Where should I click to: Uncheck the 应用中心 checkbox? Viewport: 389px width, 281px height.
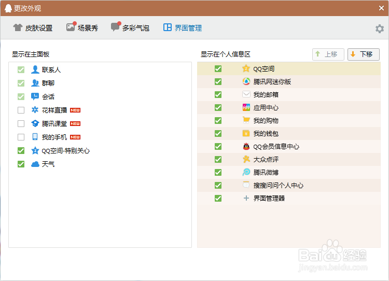coord(218,108)
